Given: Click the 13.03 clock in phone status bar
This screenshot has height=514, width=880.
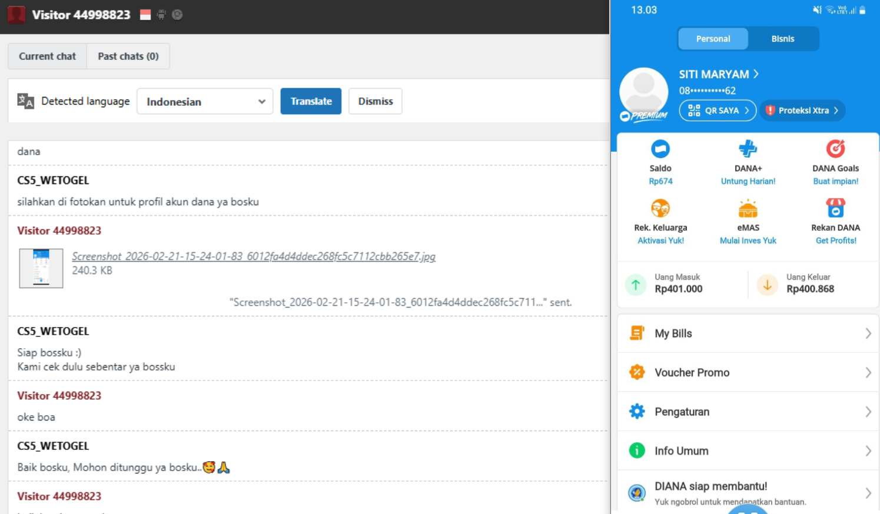Looking at the screenshot, I should point(644,10).
